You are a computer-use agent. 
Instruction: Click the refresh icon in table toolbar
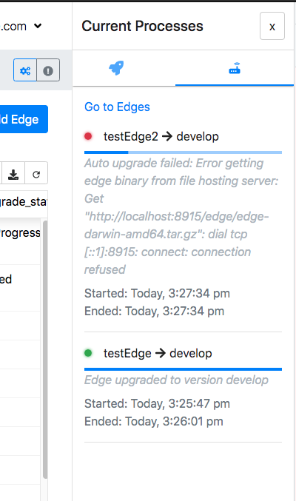[x=36, y=174]
